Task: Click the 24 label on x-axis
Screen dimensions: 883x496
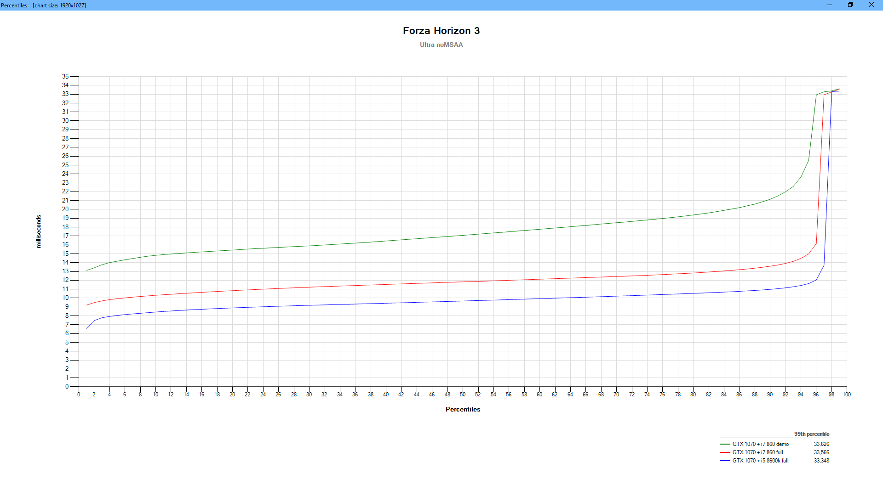Action: click(263, 395)
